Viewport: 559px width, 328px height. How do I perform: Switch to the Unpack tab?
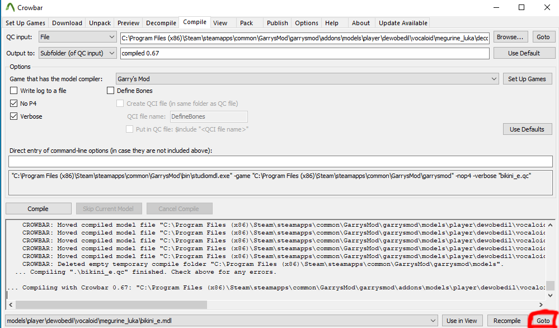100,23
